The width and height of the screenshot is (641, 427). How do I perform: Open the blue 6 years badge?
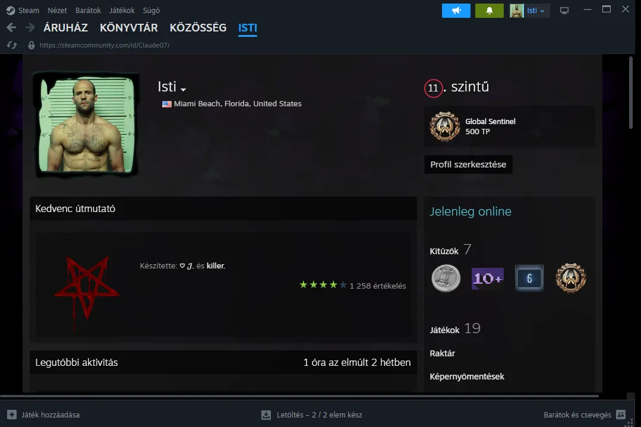pos(529,279)
